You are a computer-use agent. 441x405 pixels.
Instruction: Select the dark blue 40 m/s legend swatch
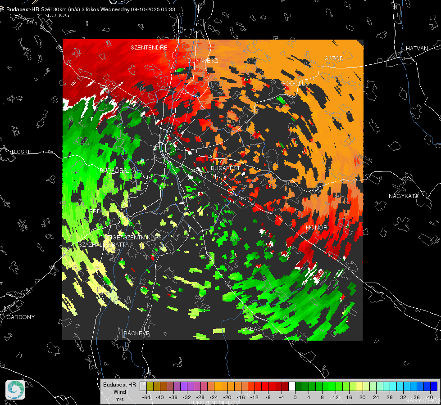(434, 387)
